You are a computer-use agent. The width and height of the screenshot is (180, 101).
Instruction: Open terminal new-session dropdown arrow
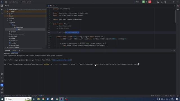(22, 50)
